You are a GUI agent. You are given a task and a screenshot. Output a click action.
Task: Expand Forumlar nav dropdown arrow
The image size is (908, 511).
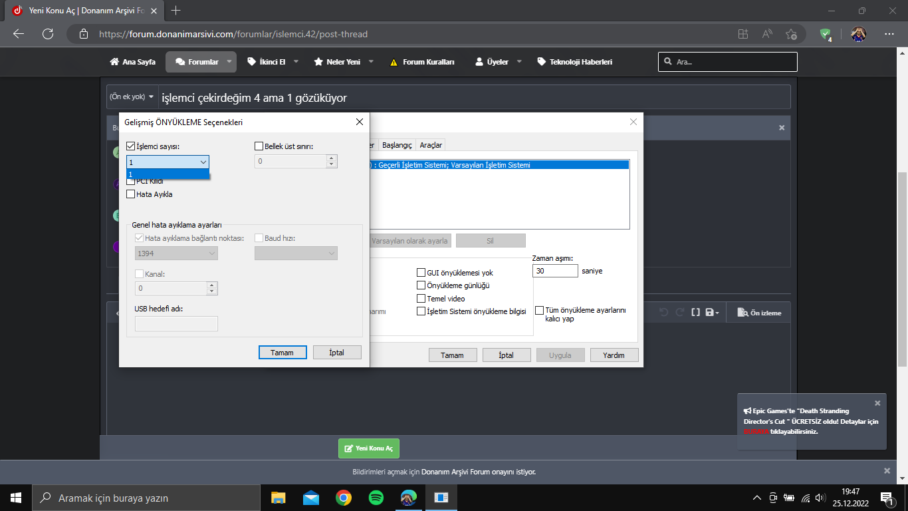click(229, 62)
